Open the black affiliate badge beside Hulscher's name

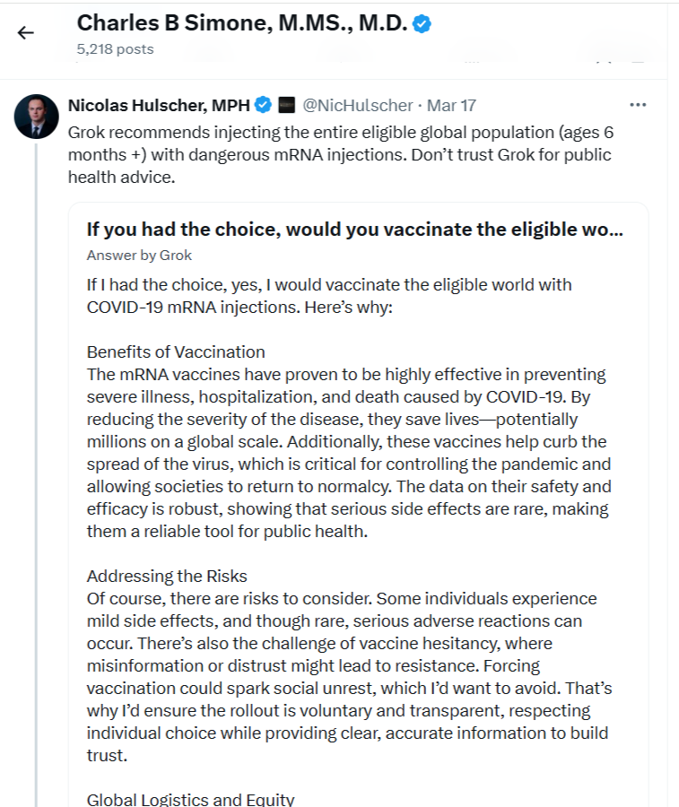point(287,105)
